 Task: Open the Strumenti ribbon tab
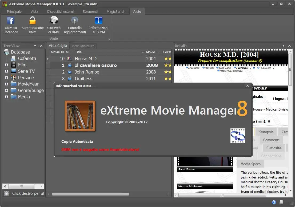pyautogui.click(x=90, y=11)
